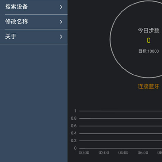
Task: Click the 0.6 value on chart axis
Action: click(74, 126)
